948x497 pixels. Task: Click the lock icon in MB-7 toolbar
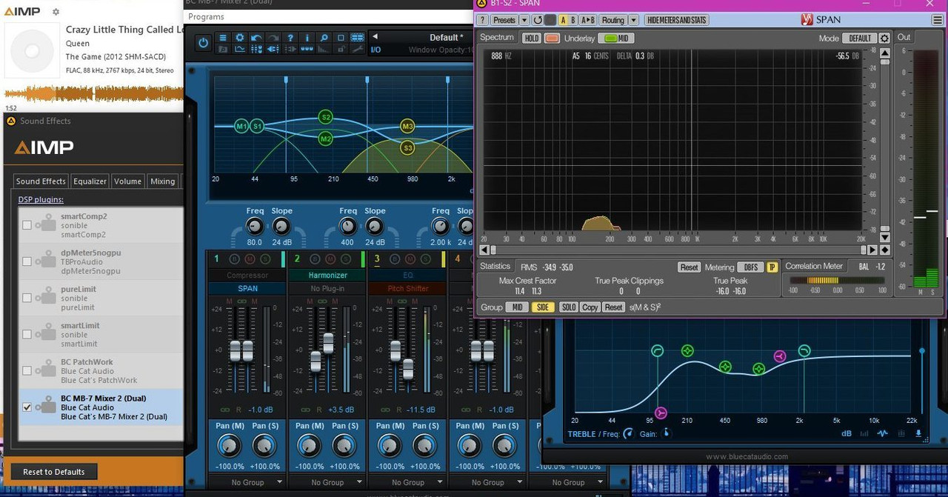(x=341, y=50)
